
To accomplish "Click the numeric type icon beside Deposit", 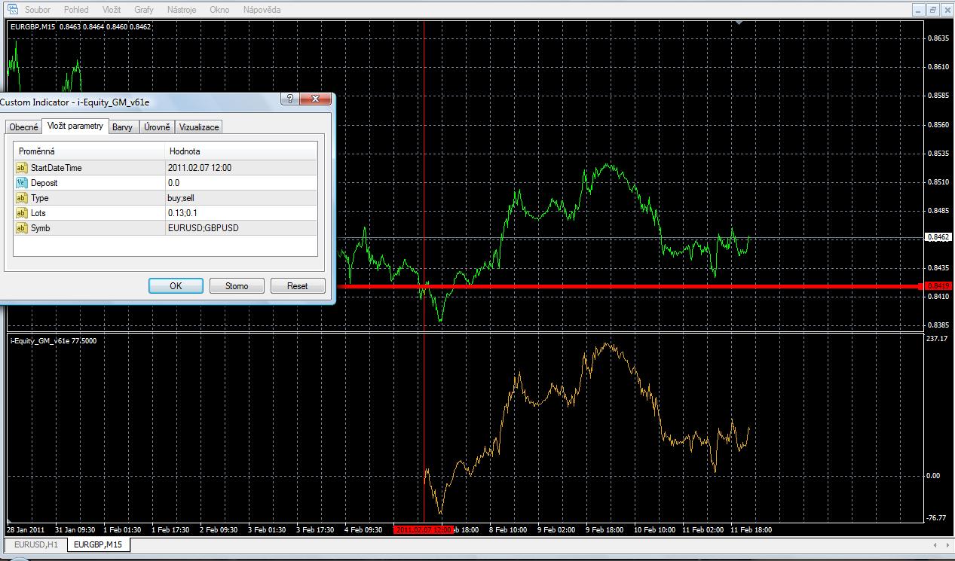I will (21, 183).
